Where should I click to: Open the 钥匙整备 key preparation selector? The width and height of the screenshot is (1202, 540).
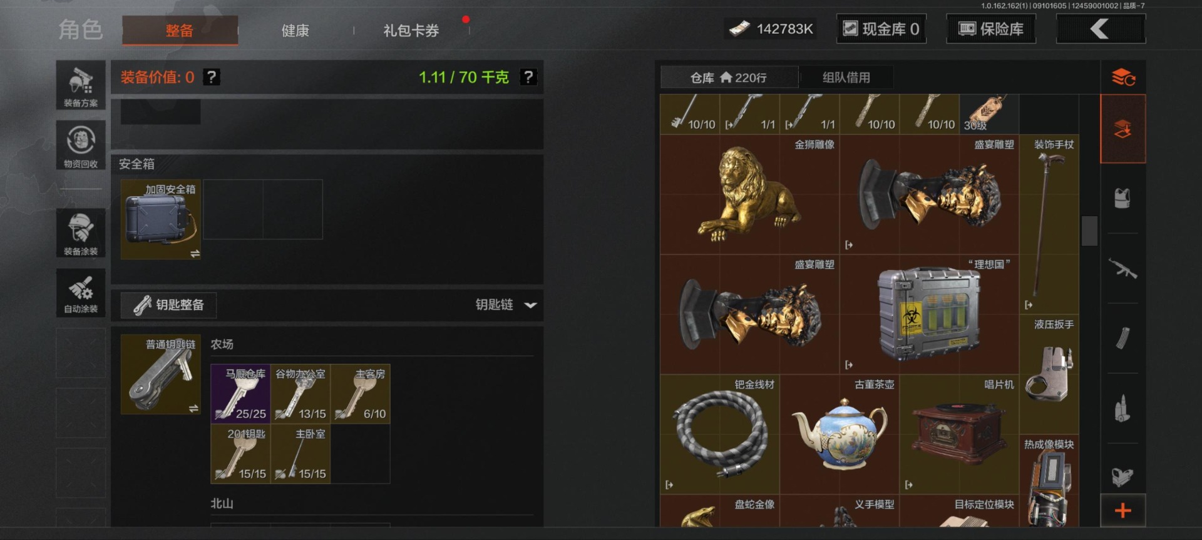(x=168, y=305)
